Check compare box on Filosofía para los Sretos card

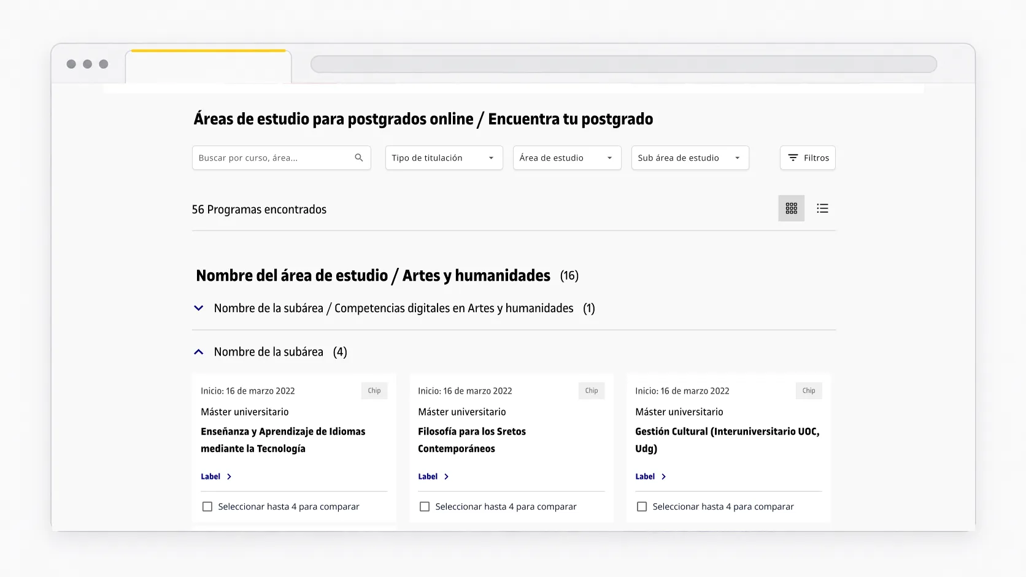[425, 506]
